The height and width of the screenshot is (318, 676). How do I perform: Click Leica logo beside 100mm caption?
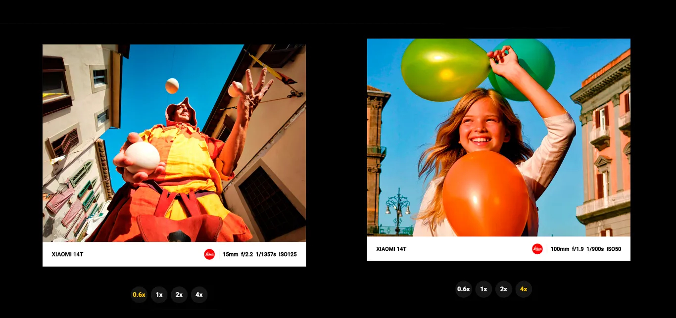(537, 249)
